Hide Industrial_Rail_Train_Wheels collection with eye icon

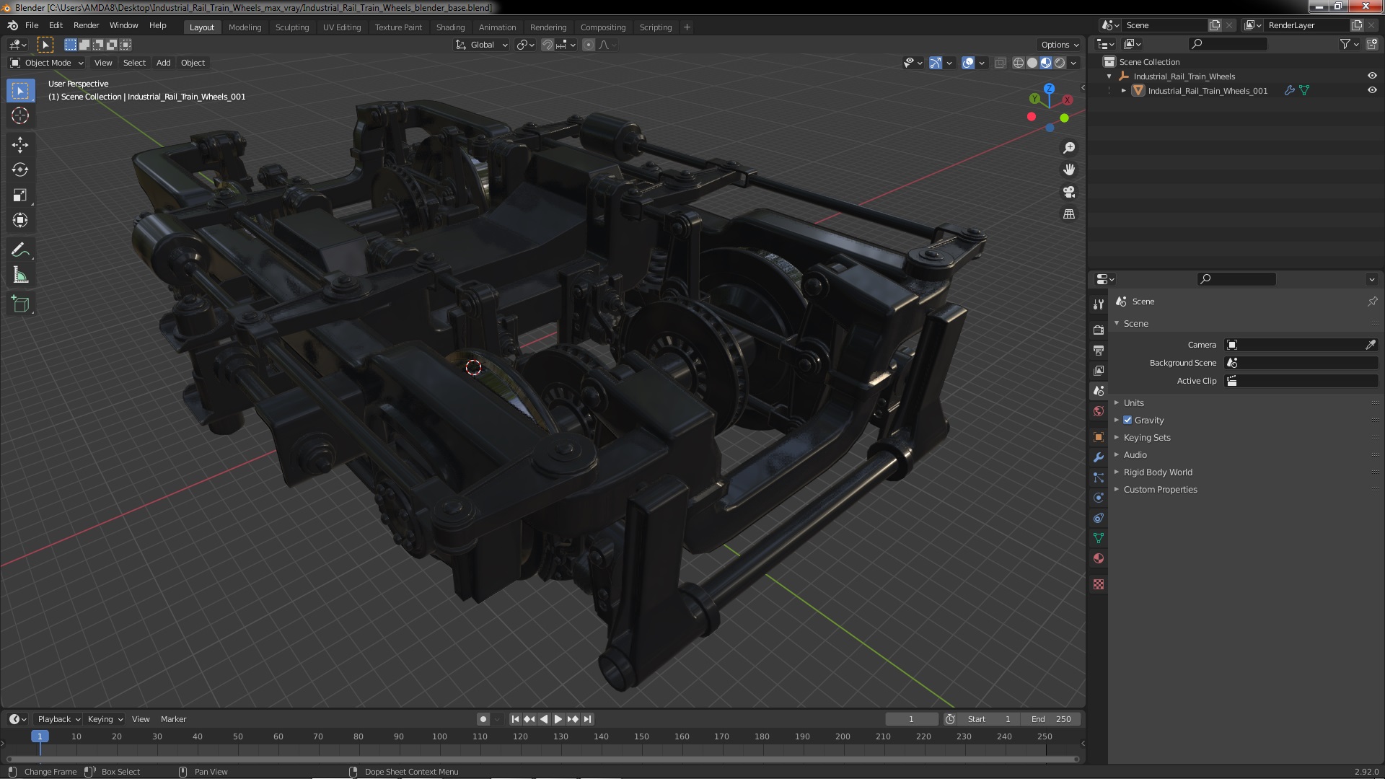(x=1372, y=76)
